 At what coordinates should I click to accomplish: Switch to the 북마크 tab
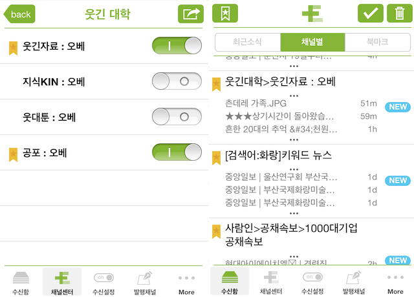coord(378,42)
